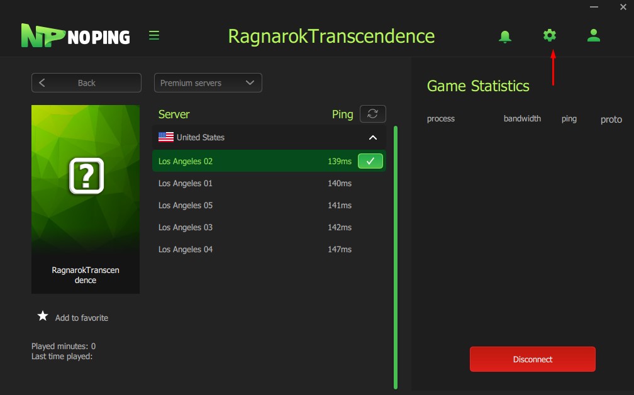Image resolution: width=634 pixels, height=395 pixels.
Task: Select the Los Angeles 05 server
Action: click(x=269, y=206)
